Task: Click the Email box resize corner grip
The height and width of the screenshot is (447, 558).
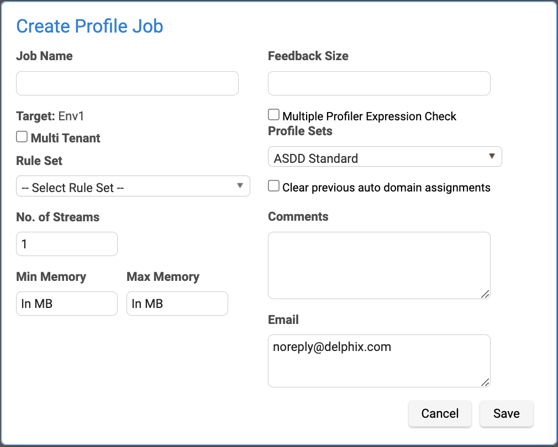Action: coord(485,382)
